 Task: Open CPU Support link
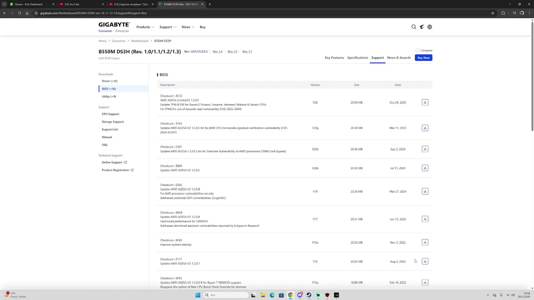click(111, 114)
